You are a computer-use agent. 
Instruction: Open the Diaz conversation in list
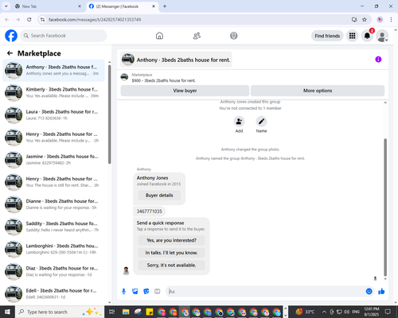[53, 271]
